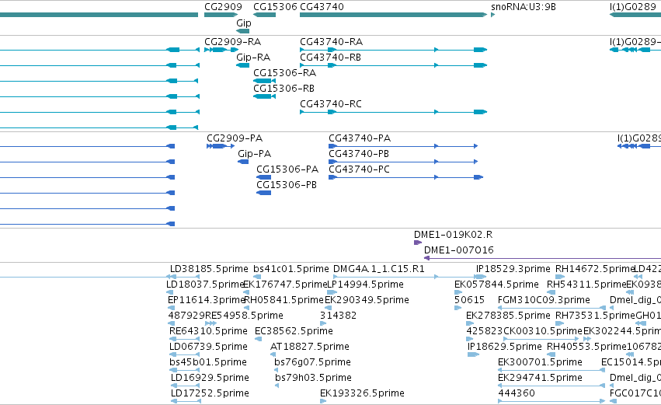Viewport: 661px width, 405px height.
Task: Click the Gip gene label
Action: [x=244, y=23]
